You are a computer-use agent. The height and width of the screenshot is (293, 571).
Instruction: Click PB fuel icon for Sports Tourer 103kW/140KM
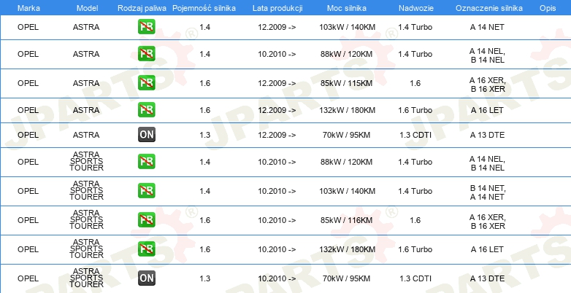coord(147,191)
